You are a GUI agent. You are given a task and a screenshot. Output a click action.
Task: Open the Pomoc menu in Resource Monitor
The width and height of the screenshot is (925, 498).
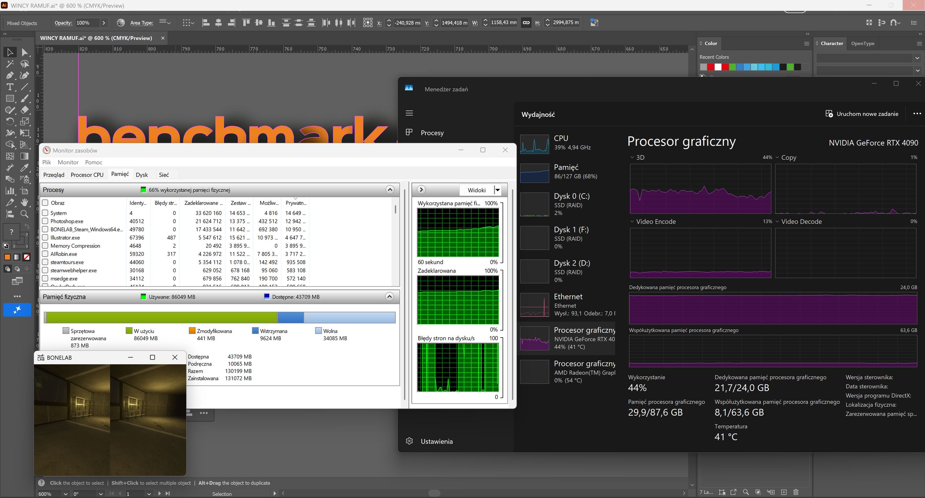point(94,162)
